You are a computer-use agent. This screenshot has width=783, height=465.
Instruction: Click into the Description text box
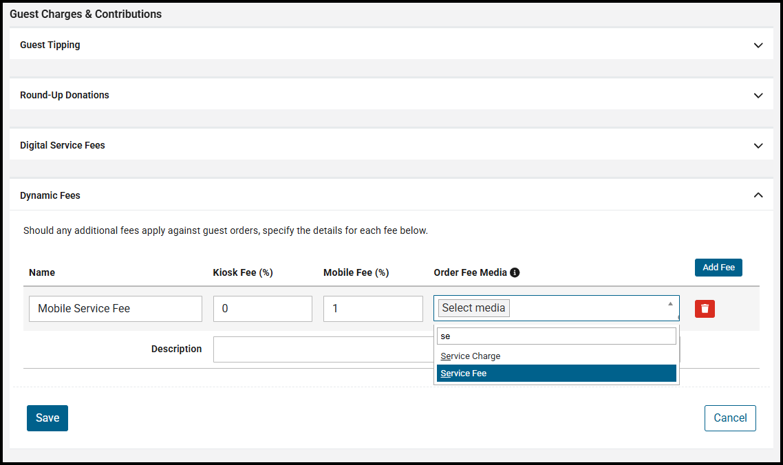(x=322, y=349)
